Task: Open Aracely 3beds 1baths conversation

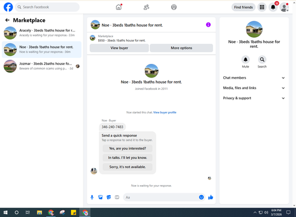Action: (x=41, y=33)
